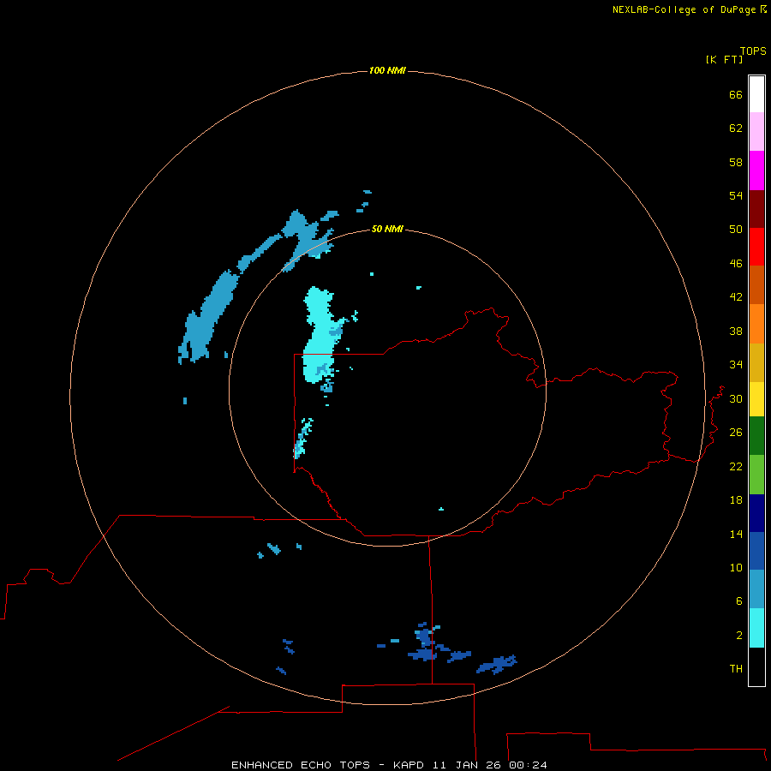Pick the cyan 6 kft legend swatch

pos(756,628)
